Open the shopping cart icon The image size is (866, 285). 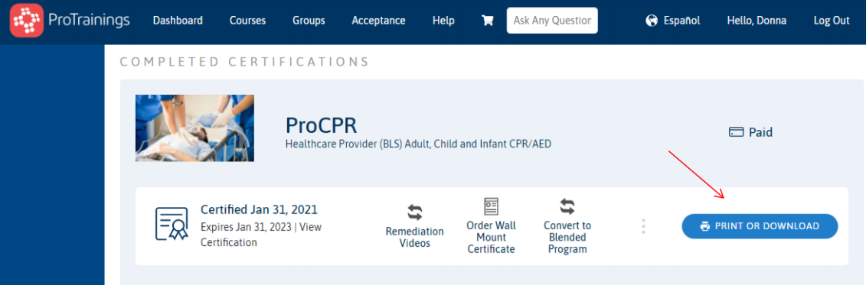tap(488, 21)
